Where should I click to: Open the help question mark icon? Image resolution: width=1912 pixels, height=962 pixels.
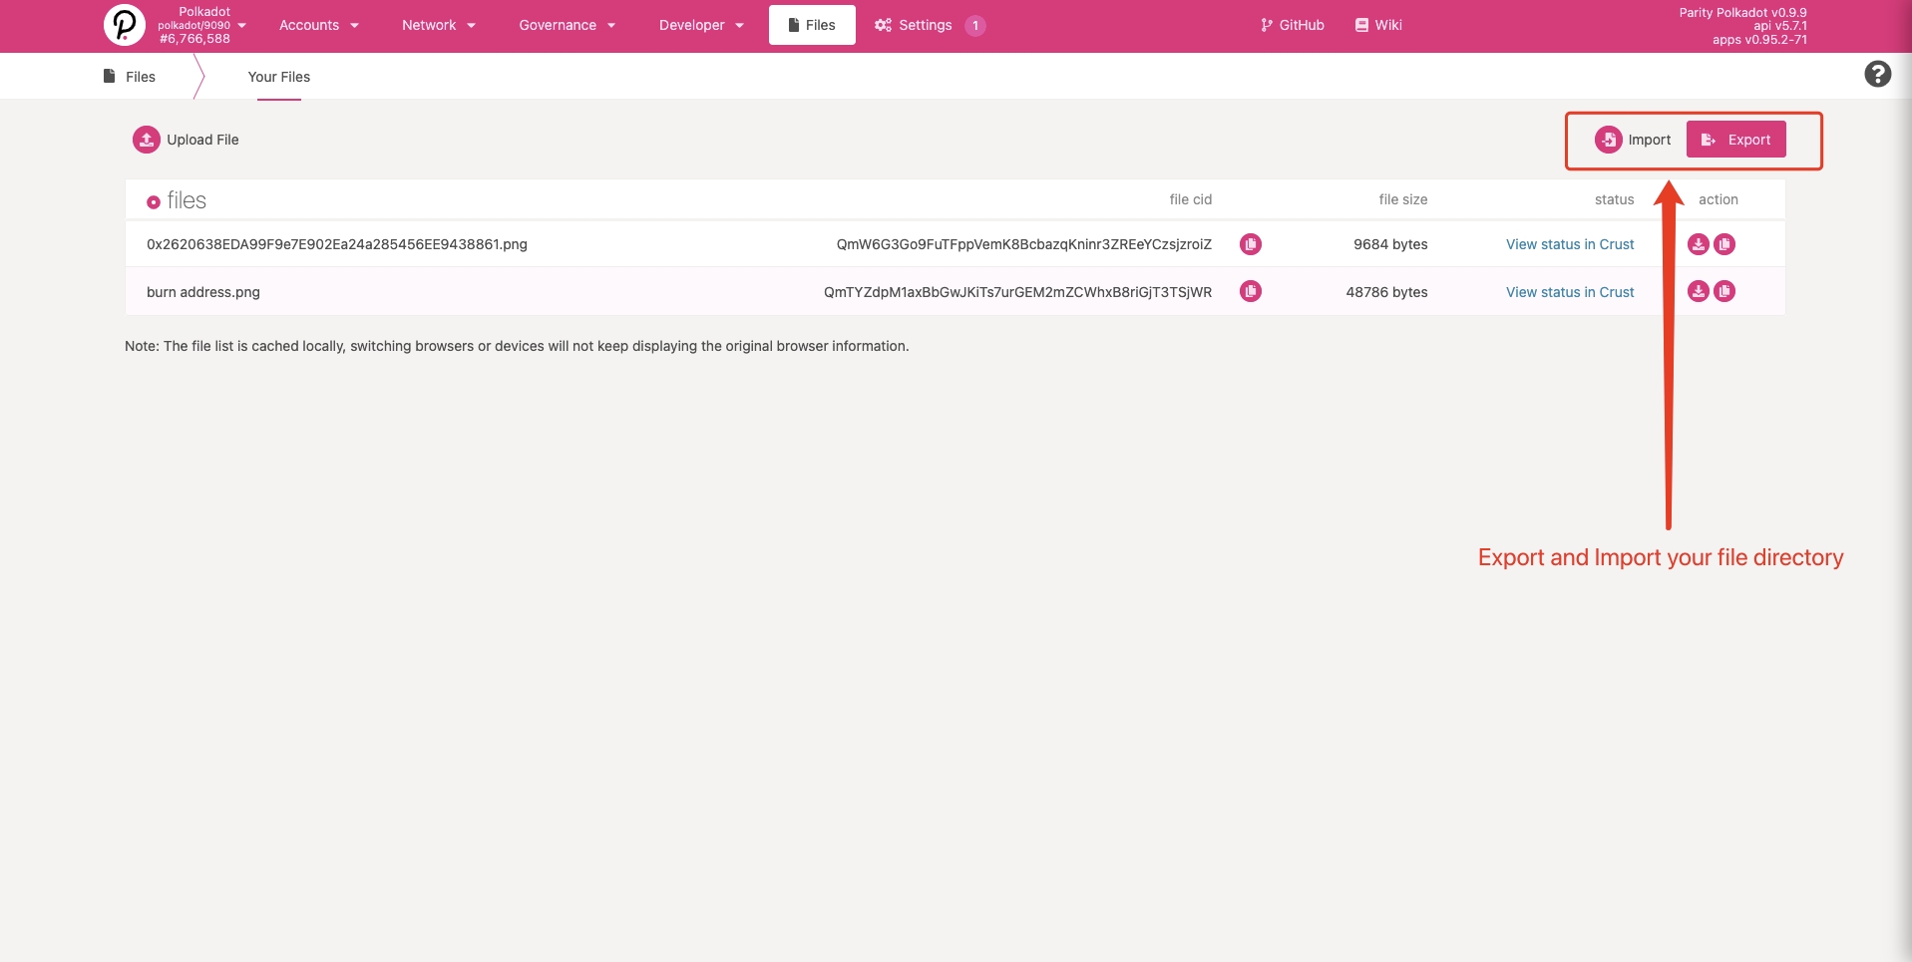coord(1877,75)
